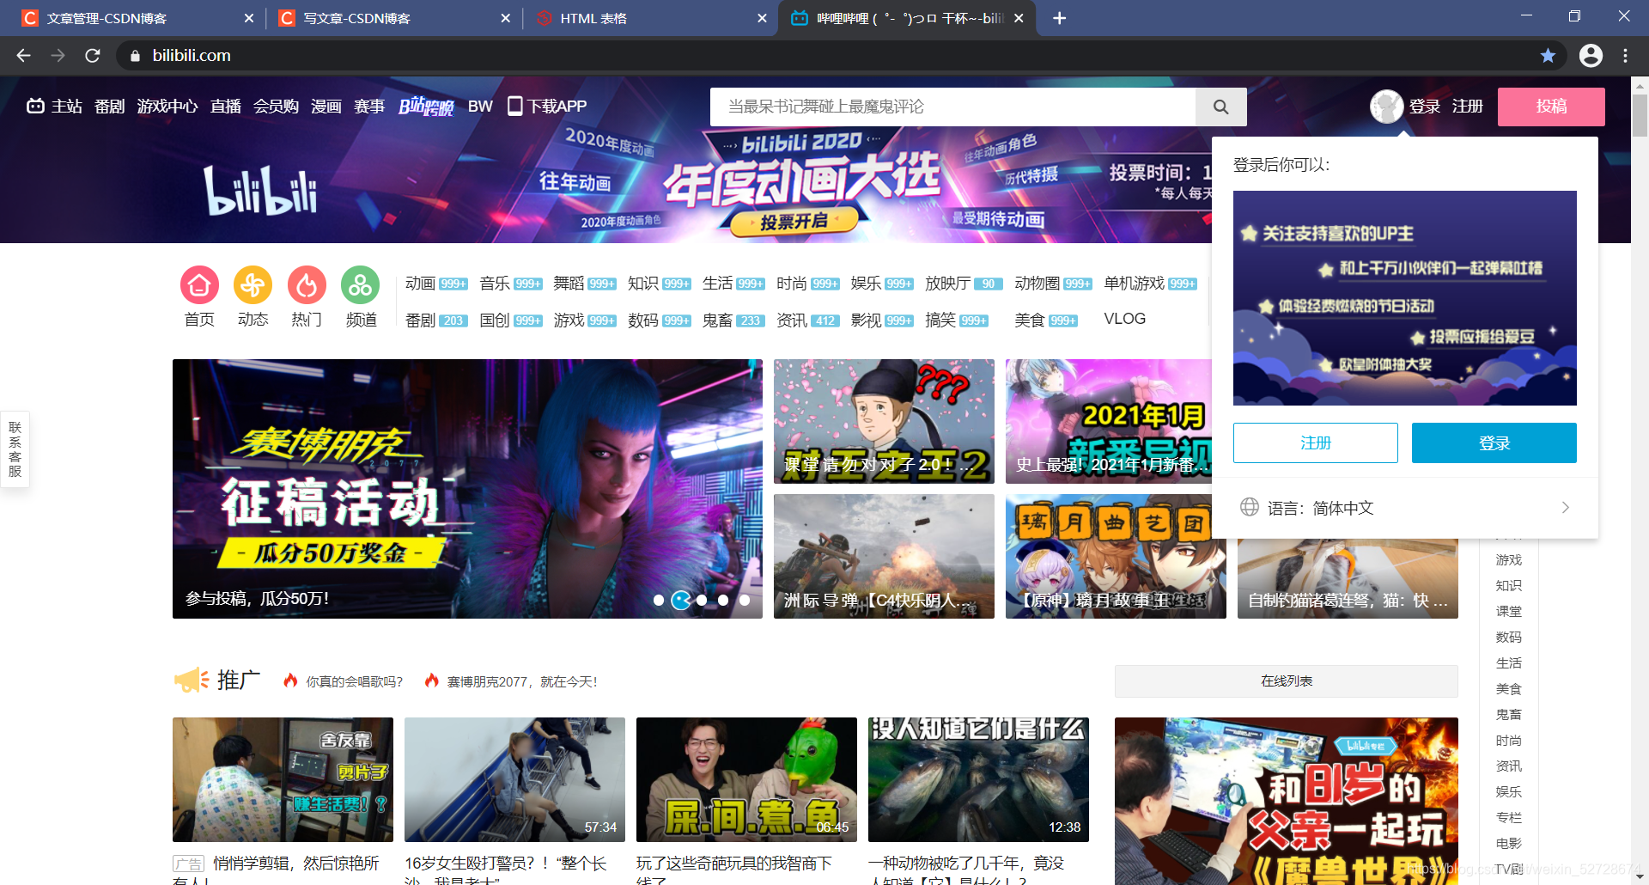Image resolution: width=1649 pixels, height=885 pixels.
Task: Select the last carousel dot indicator
Action: [745, 601]
